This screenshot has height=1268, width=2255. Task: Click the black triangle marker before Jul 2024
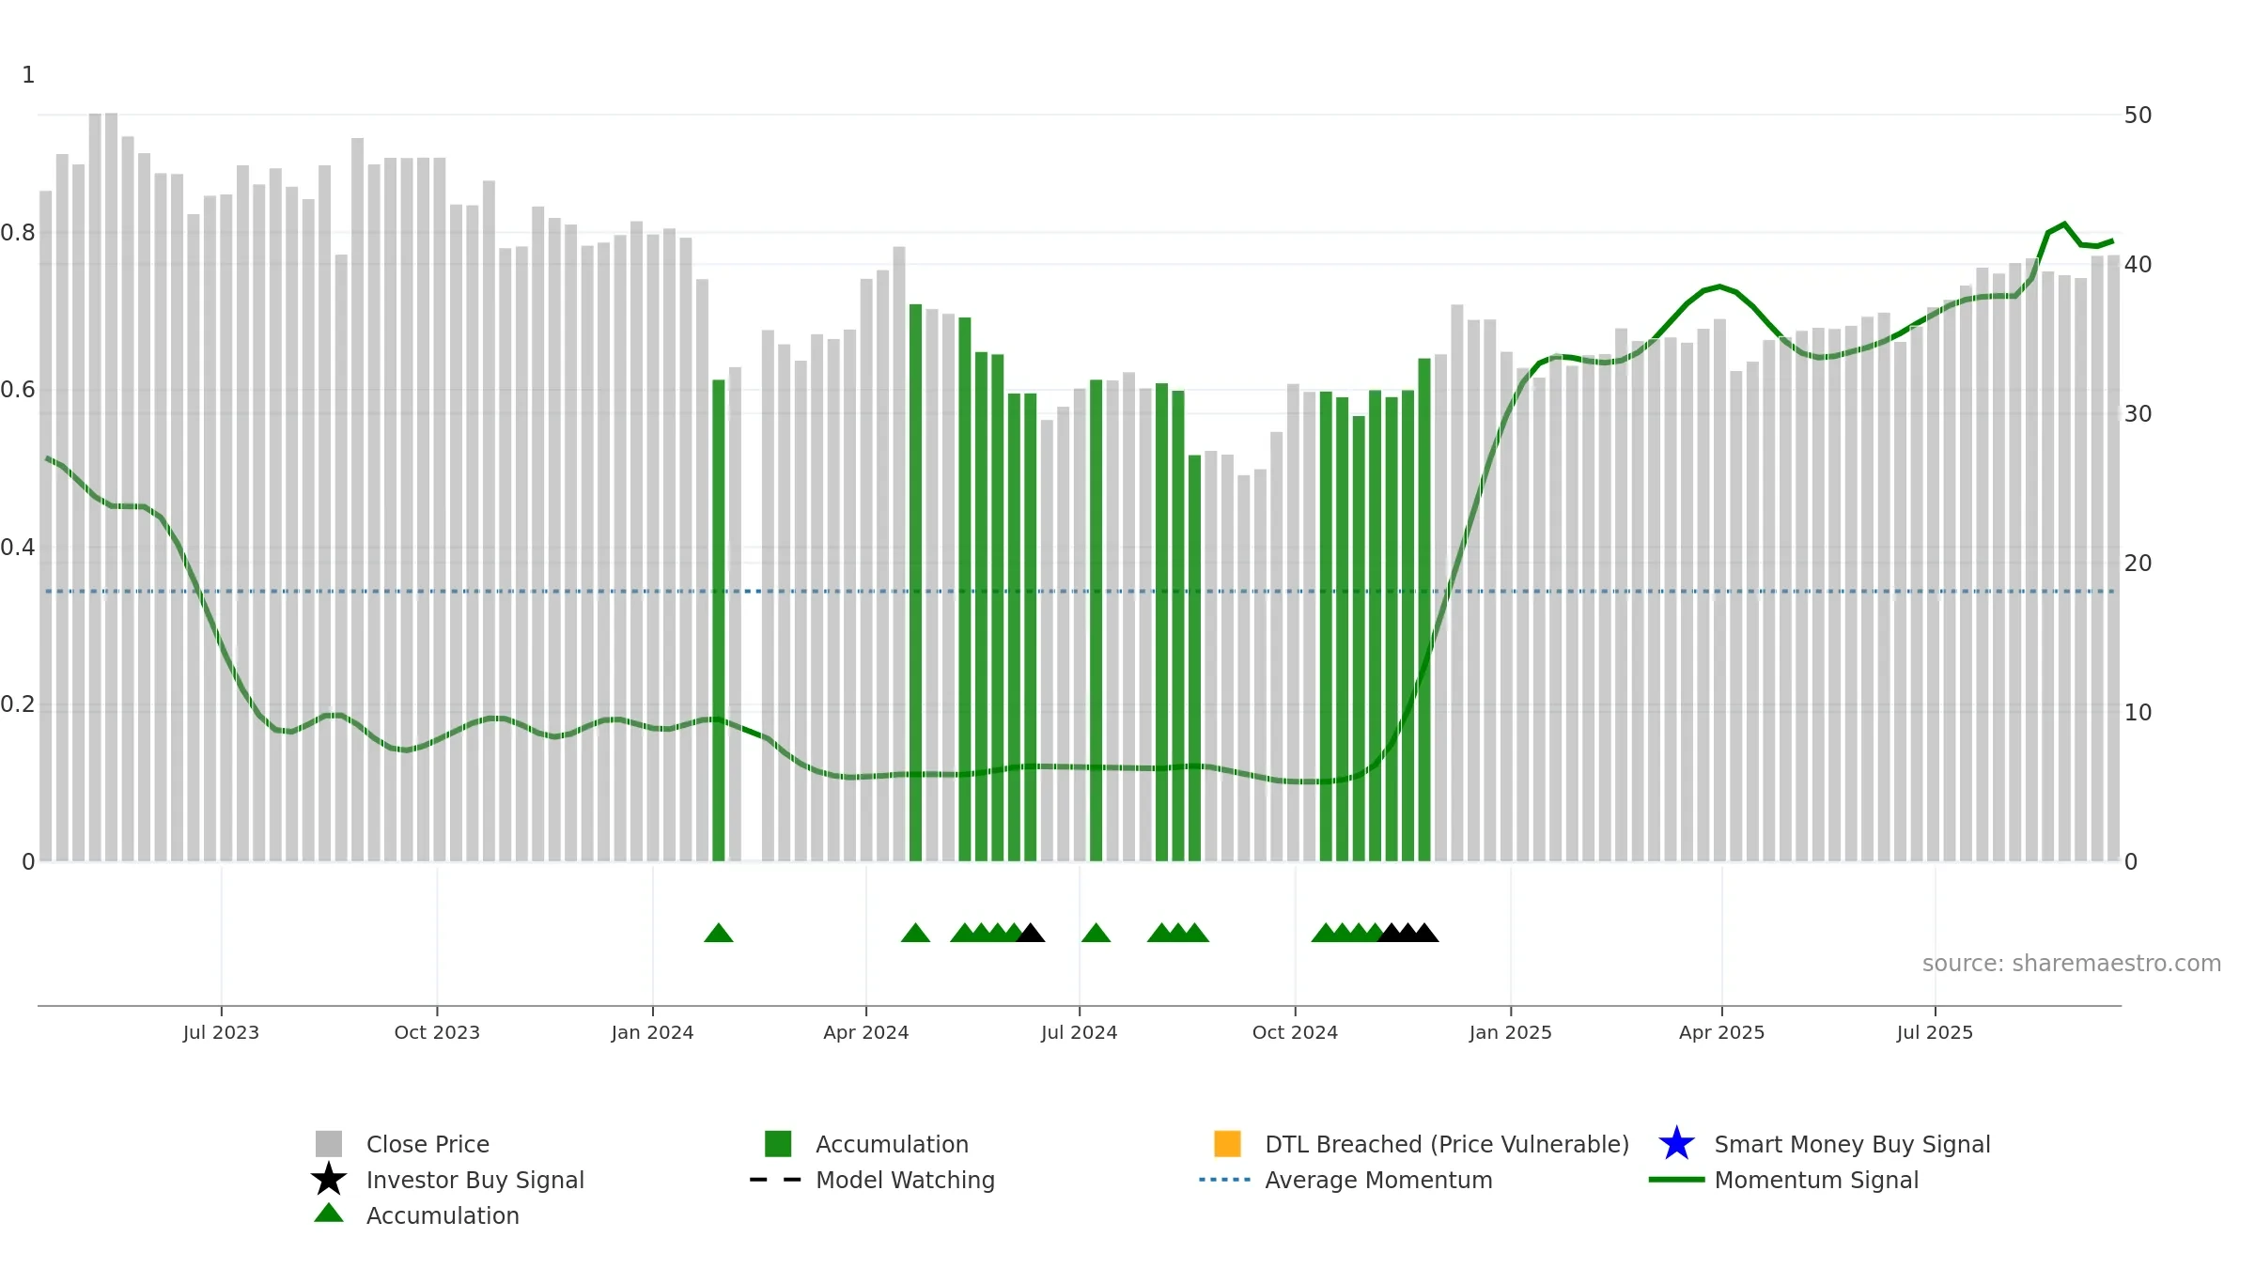tap(1031, 933)
